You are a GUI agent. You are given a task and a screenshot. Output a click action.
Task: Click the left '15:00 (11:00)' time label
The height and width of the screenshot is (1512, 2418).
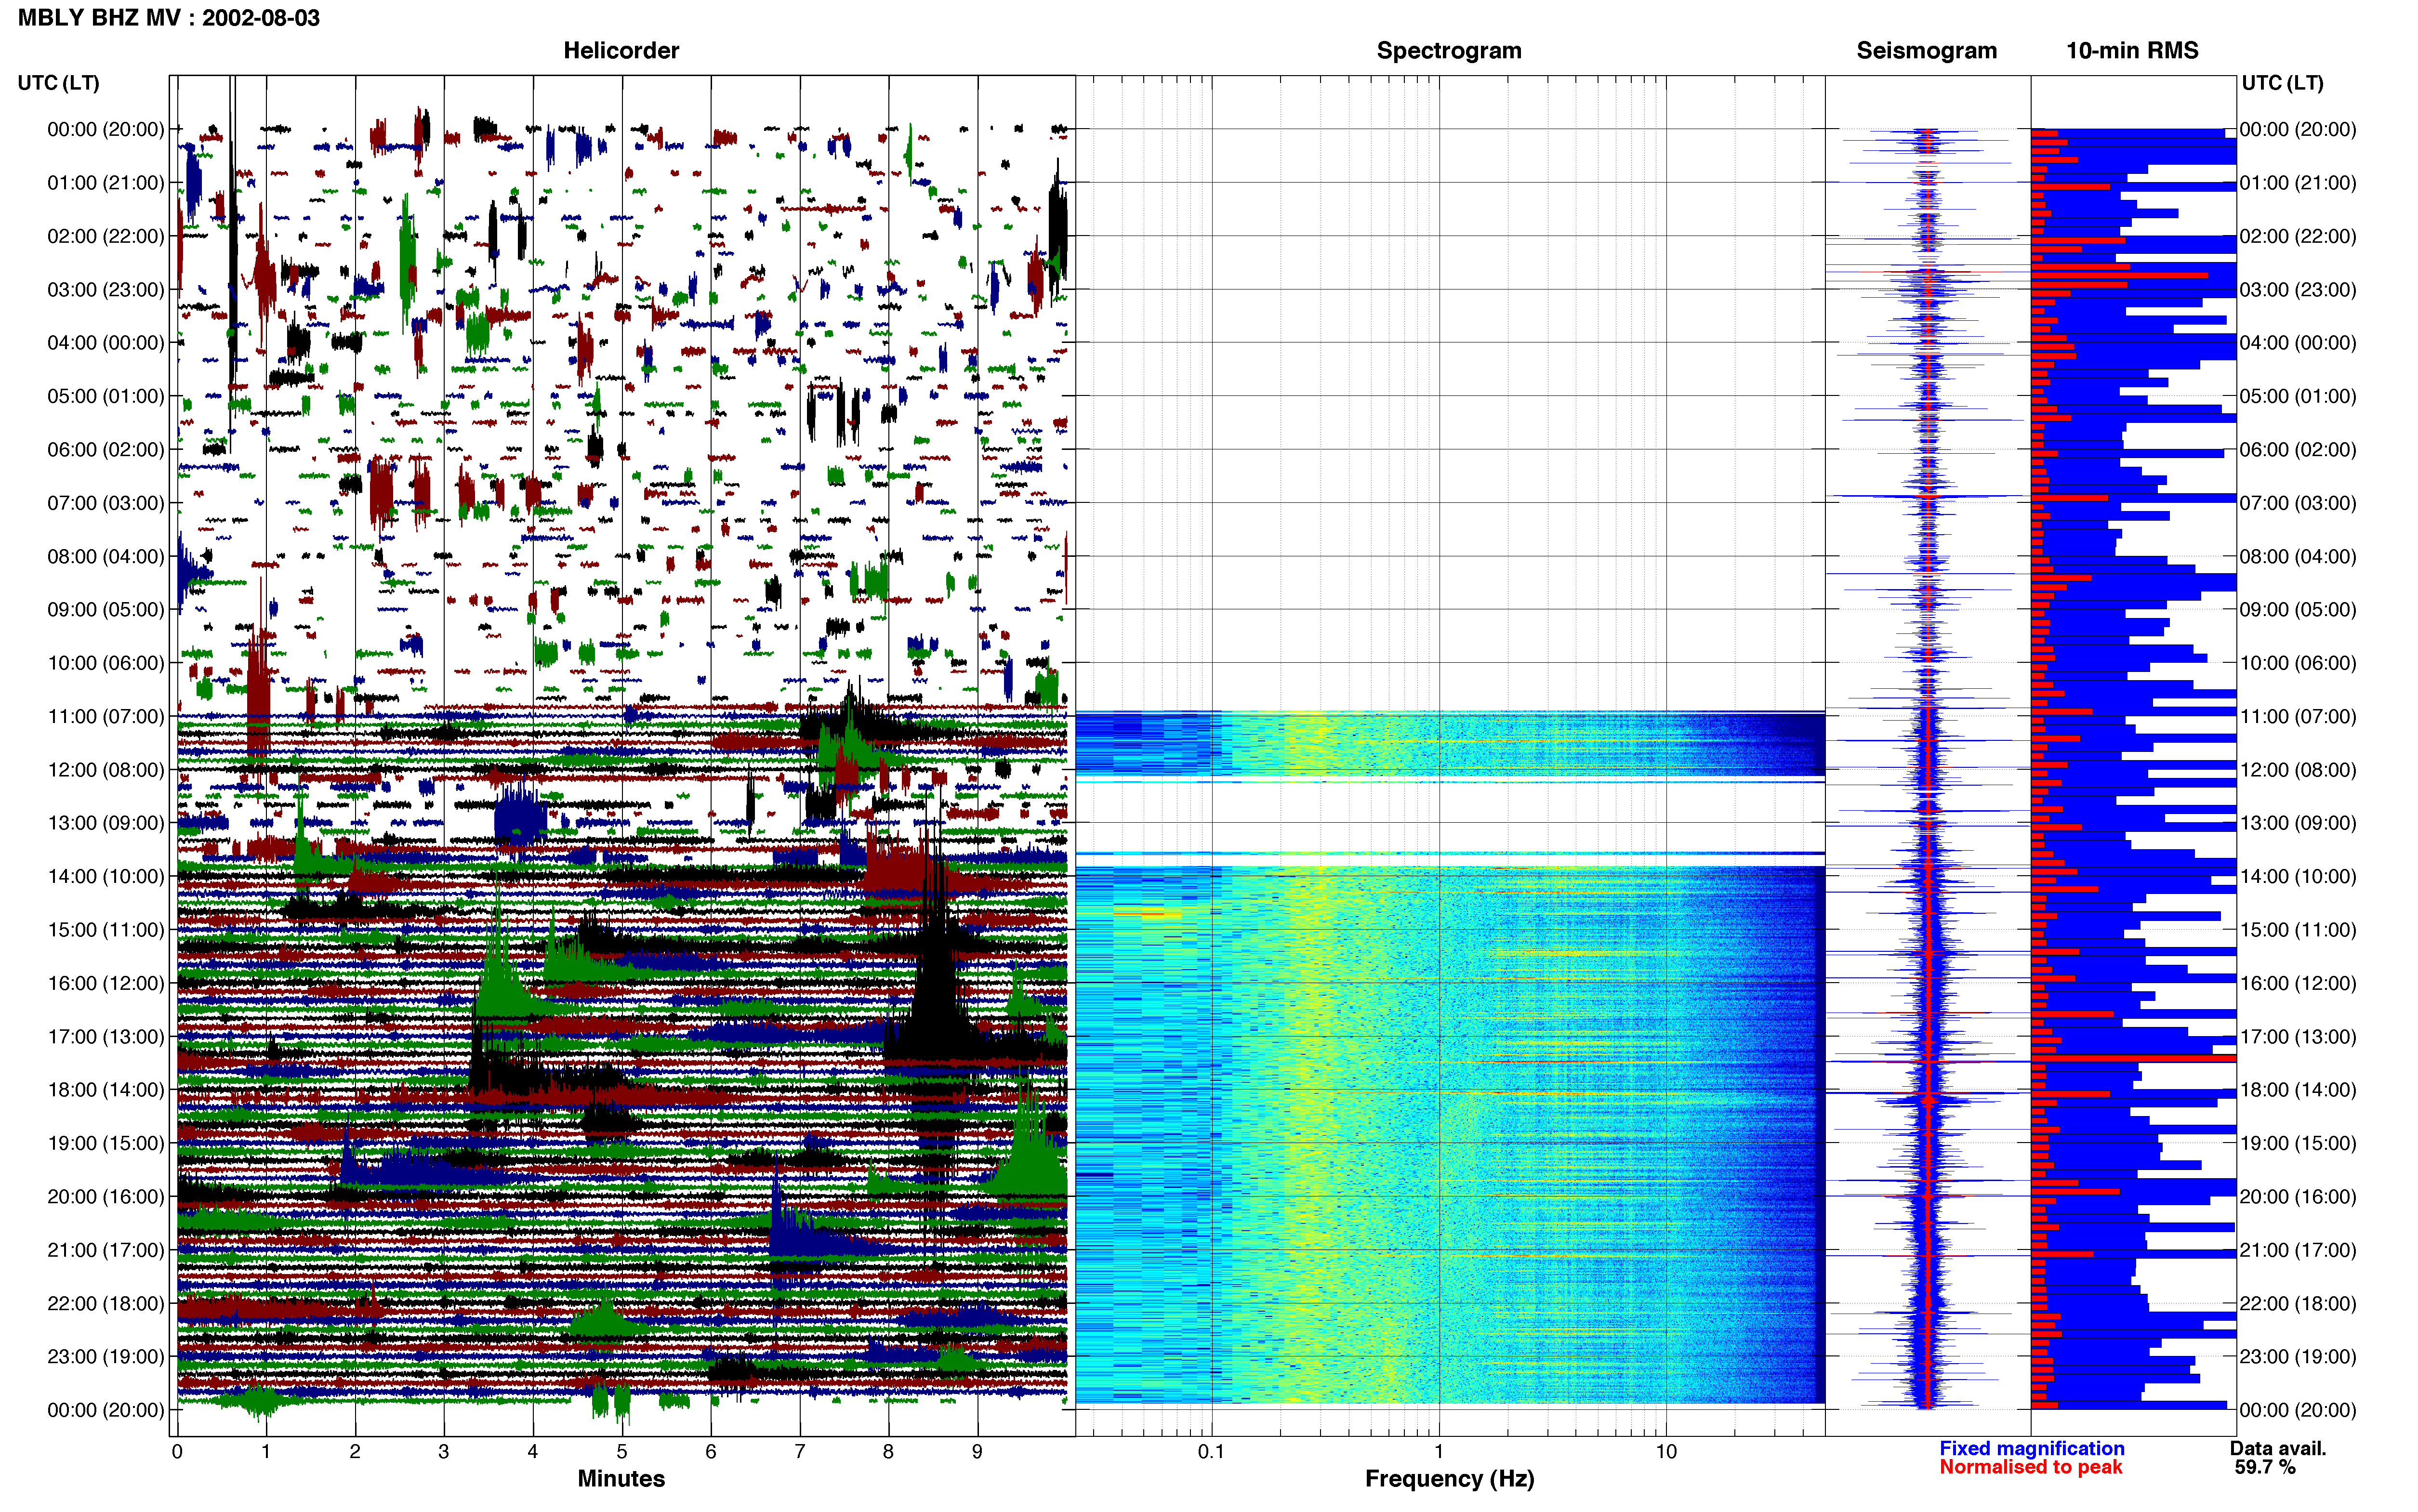click(106, 930)
